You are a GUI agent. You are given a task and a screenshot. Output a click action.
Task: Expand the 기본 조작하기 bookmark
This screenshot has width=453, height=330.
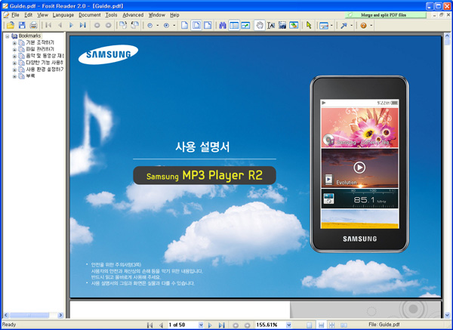coord(14,43)
